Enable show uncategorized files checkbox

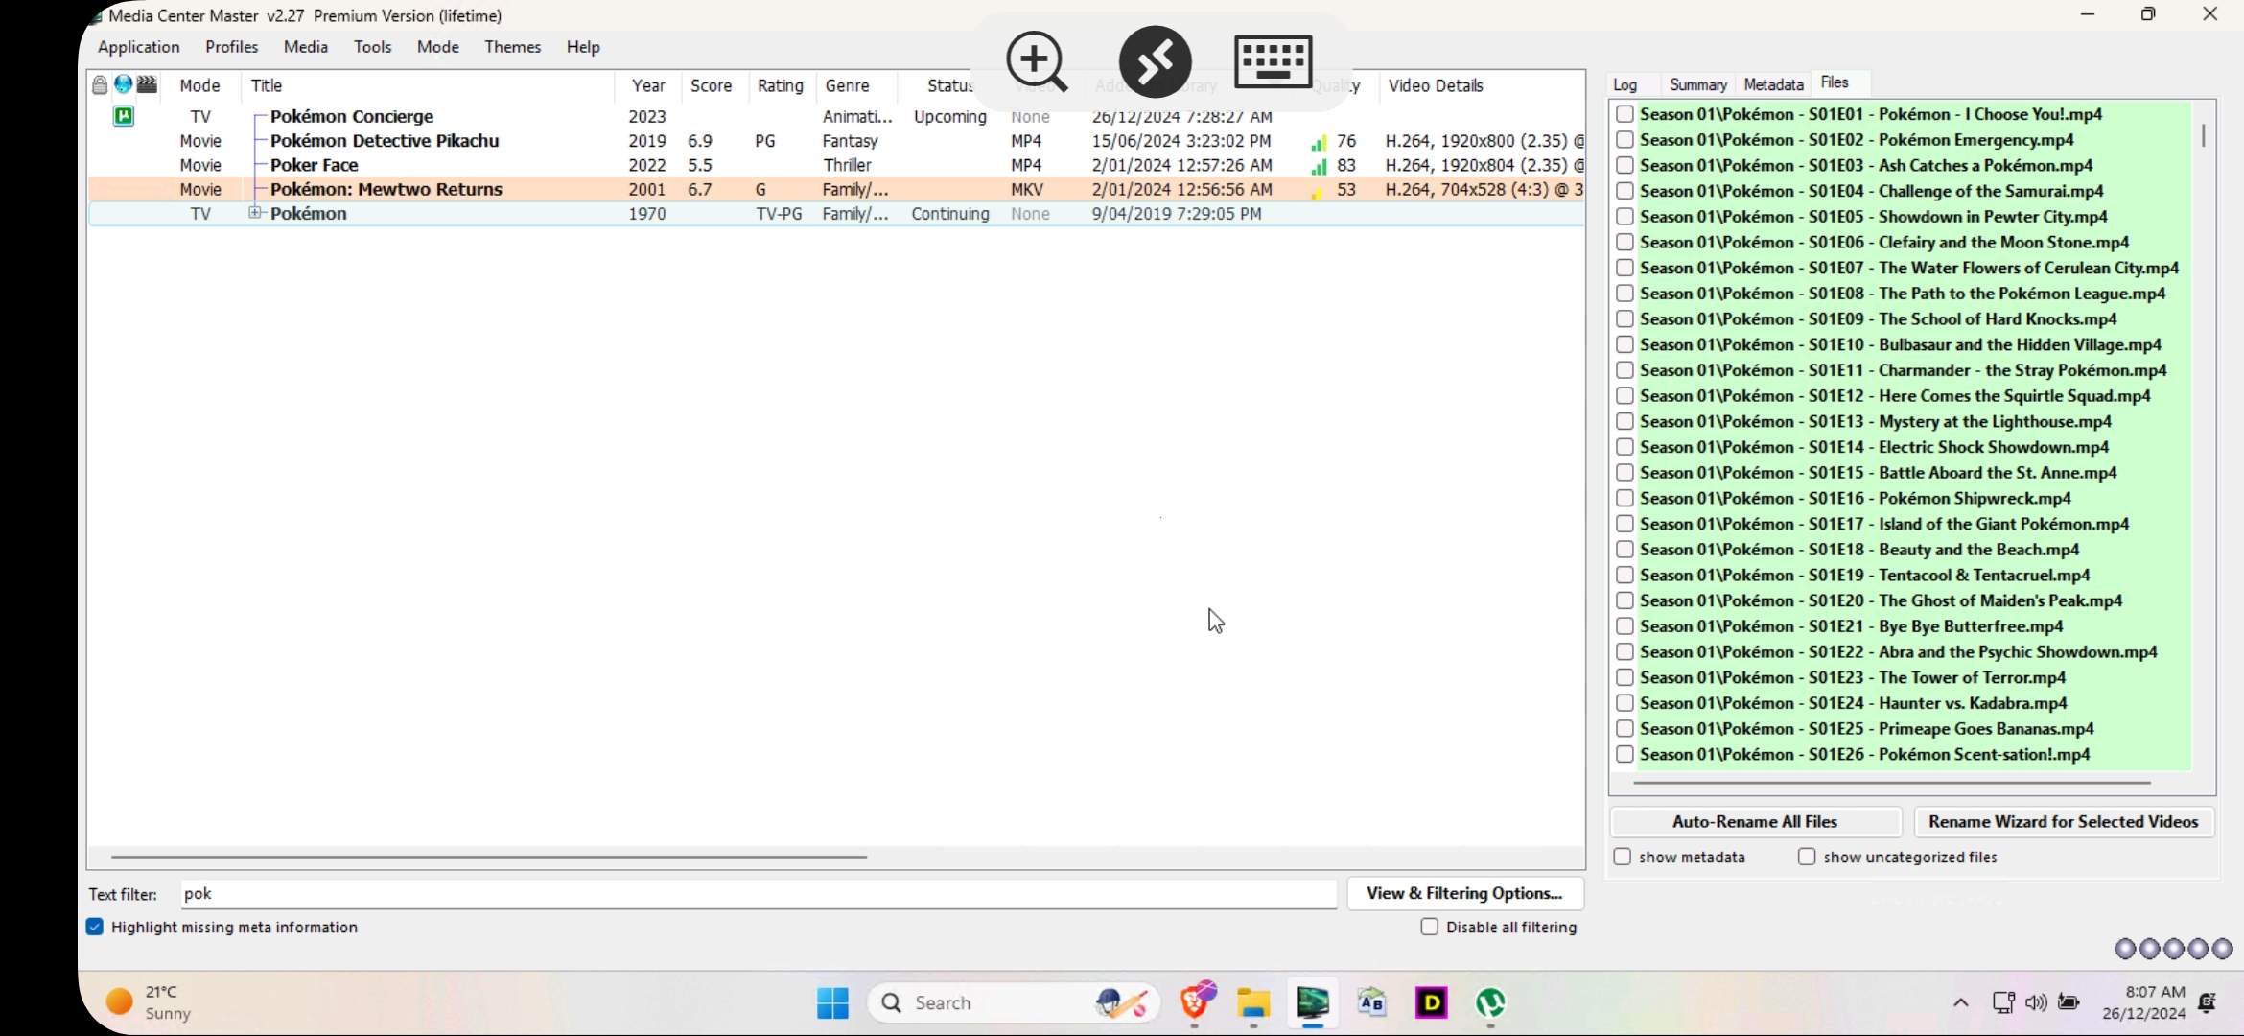tap(1807, 857)
